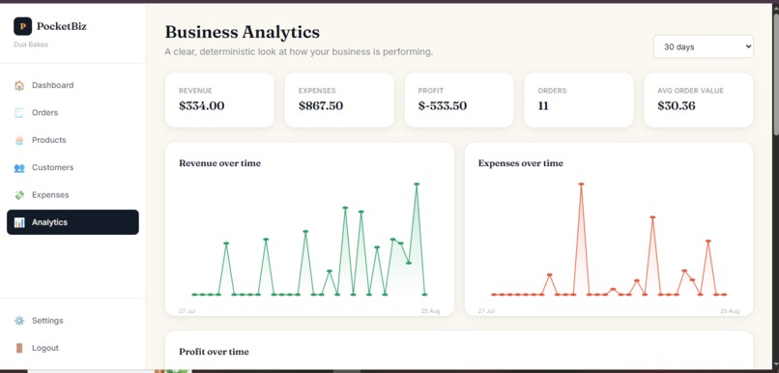Click the Expenses over time title
Image resolution: width=779 pixels, height=373 pixels.
click(520, 163)
